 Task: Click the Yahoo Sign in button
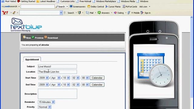[x=145, y=13]
